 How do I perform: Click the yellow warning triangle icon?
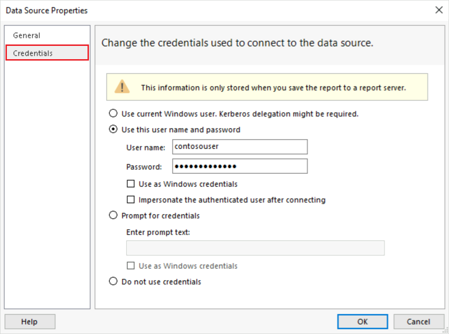[x=121, y=87]
